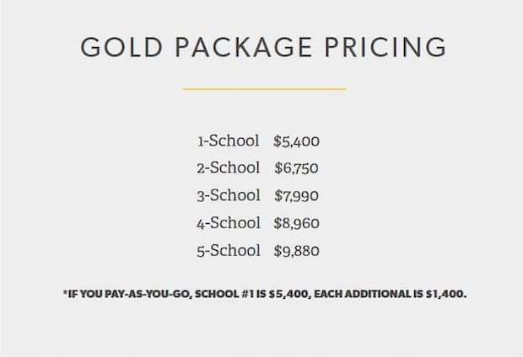Click the pay-as-you-go footnote text
The image size is (523, 357).
[x=265, y=294]
